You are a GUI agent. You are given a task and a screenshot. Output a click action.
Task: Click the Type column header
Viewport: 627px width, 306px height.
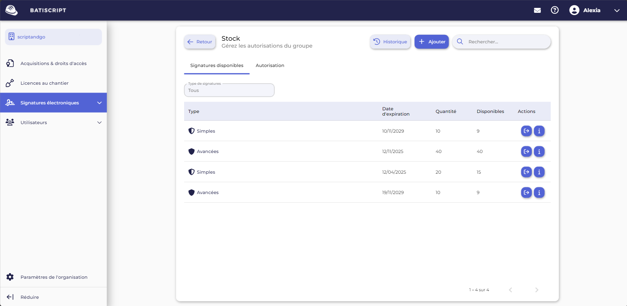coord(194,111)
